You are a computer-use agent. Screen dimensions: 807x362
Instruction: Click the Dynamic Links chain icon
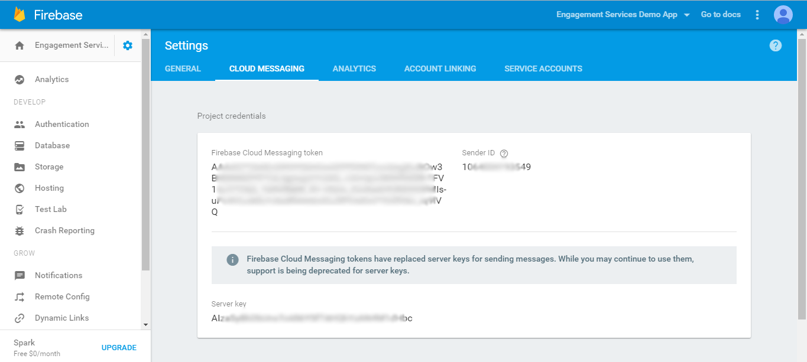tap(20, 318)
